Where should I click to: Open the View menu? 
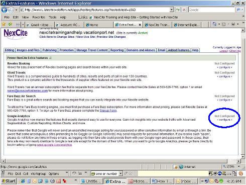click(x=25, y=17)
